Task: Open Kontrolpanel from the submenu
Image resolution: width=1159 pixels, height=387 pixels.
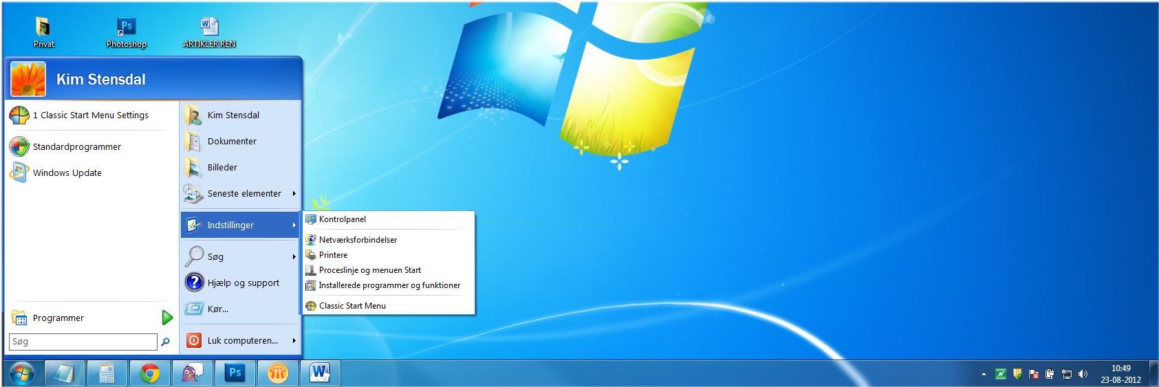Action: click(x=389, y=219)
